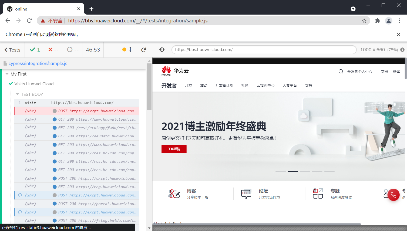
Task: Click the not-secure warning triangle icon
Action: coord(43,21)
